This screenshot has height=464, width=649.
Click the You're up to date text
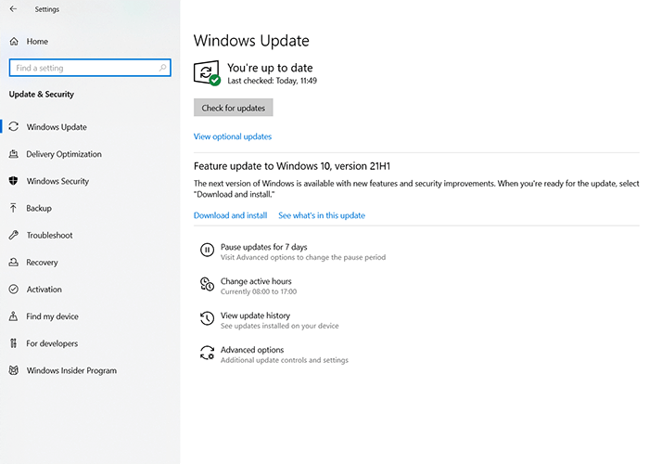pyautogui.click(x=270, y=68)
